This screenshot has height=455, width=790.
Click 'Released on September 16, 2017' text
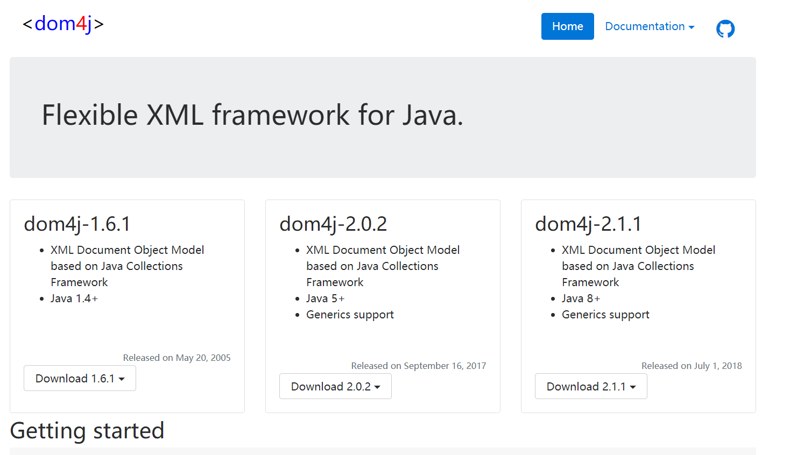pyautogui.click(x=419, y=366)
